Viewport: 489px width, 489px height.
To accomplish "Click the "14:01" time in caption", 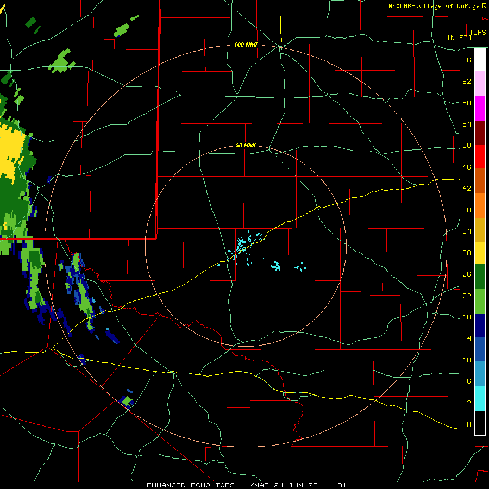I will [335, 485].
